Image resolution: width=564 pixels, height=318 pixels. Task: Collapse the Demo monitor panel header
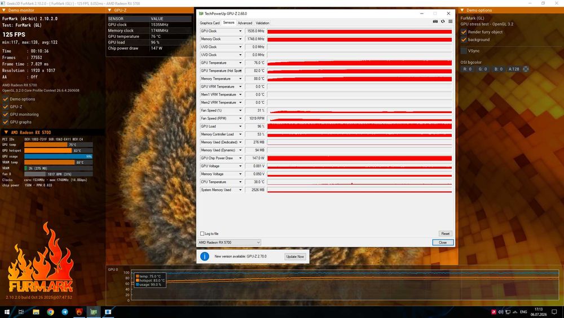(x=3, y=10)
